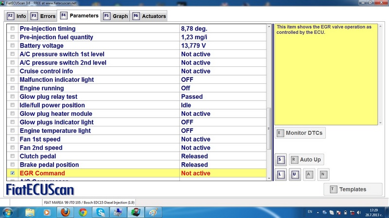Go to the Actuators tab

149,16
